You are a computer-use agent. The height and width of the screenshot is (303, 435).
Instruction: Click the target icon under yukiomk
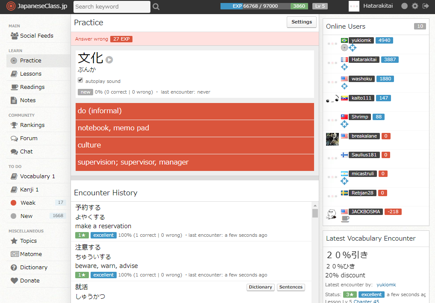tap(344, 48)
